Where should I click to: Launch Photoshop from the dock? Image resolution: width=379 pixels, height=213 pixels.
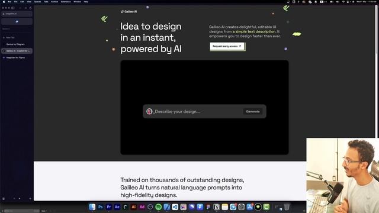101,207
